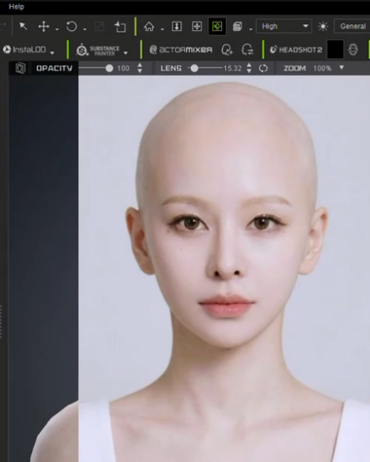This screenshot has height=462, width=370.
Task: Expand the Substance Painter dropdown arrow
Action: 126,53
